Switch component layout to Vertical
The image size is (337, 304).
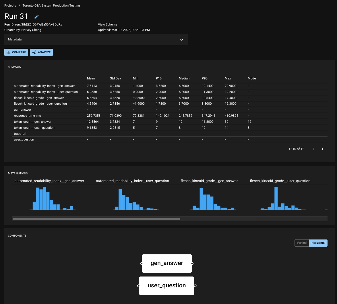(x=302, y=243)
